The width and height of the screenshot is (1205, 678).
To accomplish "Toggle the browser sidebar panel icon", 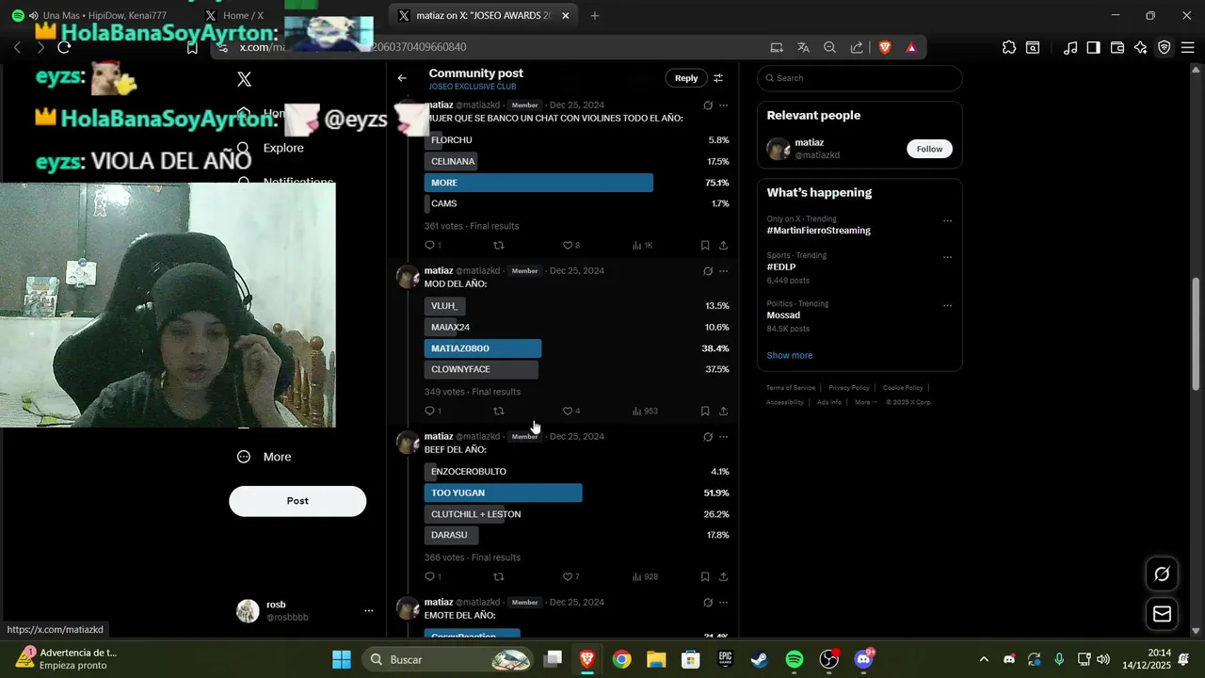I will [1093, 47].
